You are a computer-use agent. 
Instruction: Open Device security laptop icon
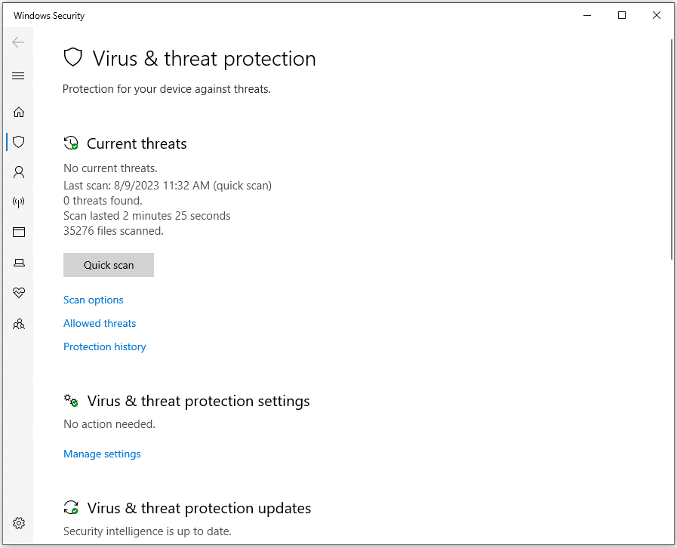click(19, 263)
